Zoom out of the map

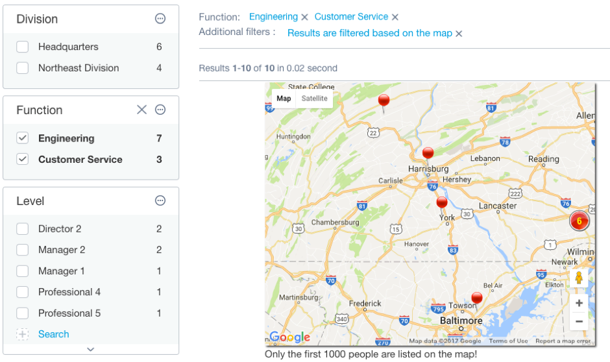point(579,321)
